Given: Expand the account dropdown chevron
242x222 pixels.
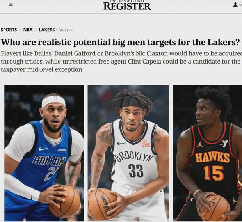Looking at the screenshot, I should 240,5.
